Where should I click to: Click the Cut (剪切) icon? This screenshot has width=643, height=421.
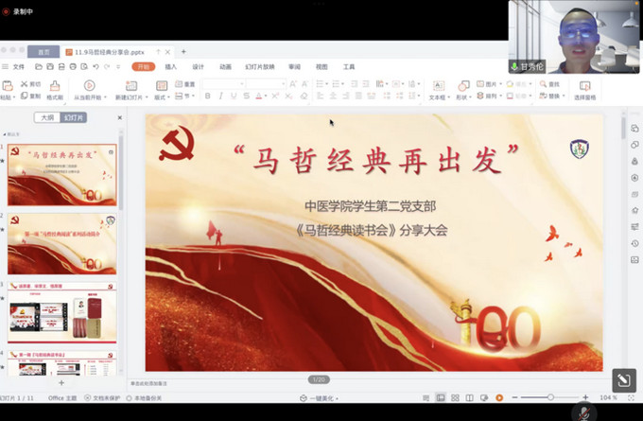click(29, 84)
